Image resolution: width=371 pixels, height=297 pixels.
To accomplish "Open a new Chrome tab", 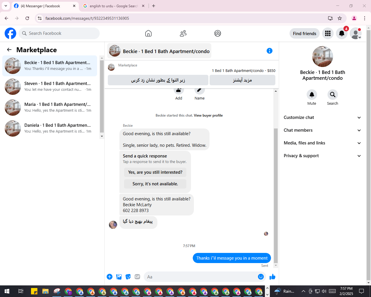I will 154,6.
